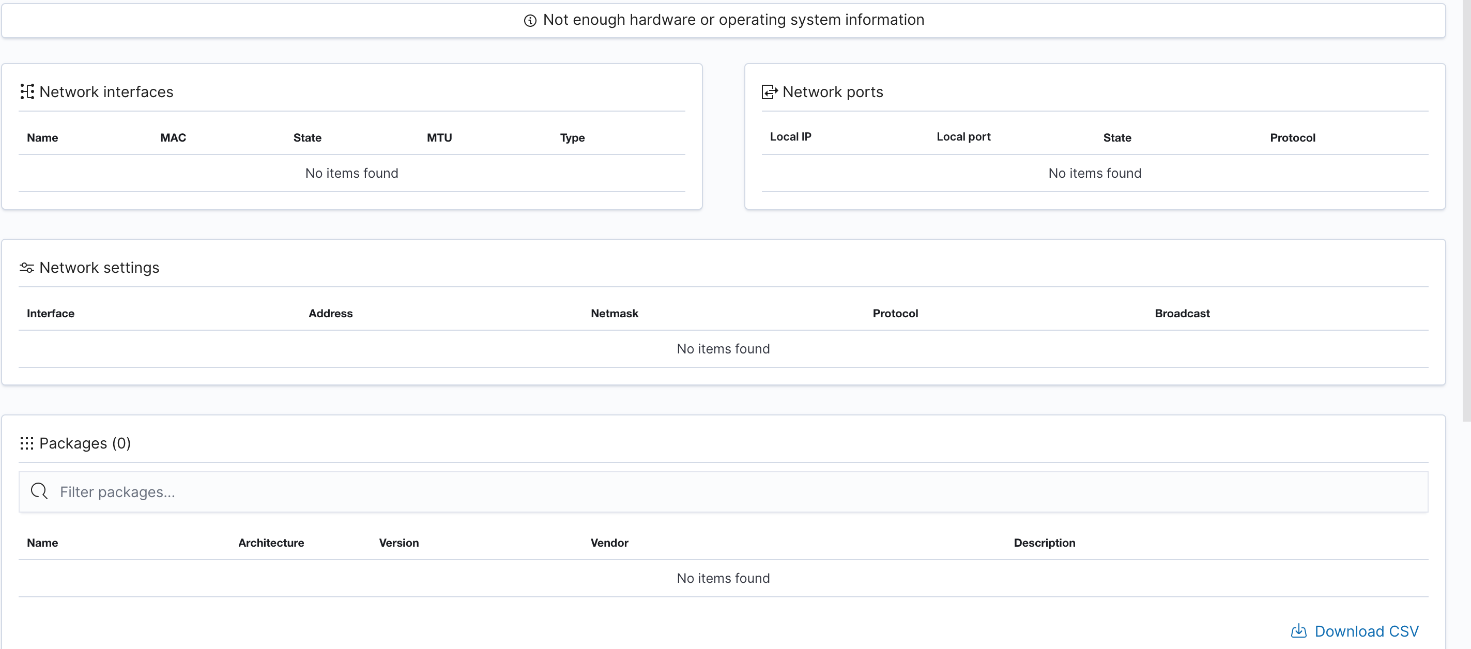Sort packages by the Name column
This screenshot has height=649, width=1471.
pos(42,543)
